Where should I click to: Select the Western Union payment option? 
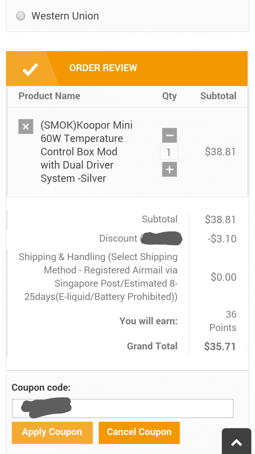(x=21, y=16)
